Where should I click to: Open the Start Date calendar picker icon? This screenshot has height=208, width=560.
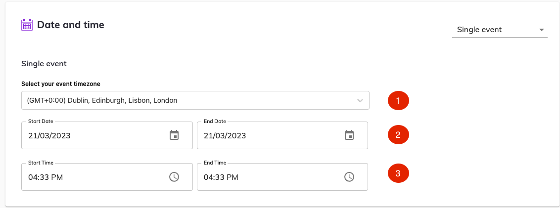point(174,135)
